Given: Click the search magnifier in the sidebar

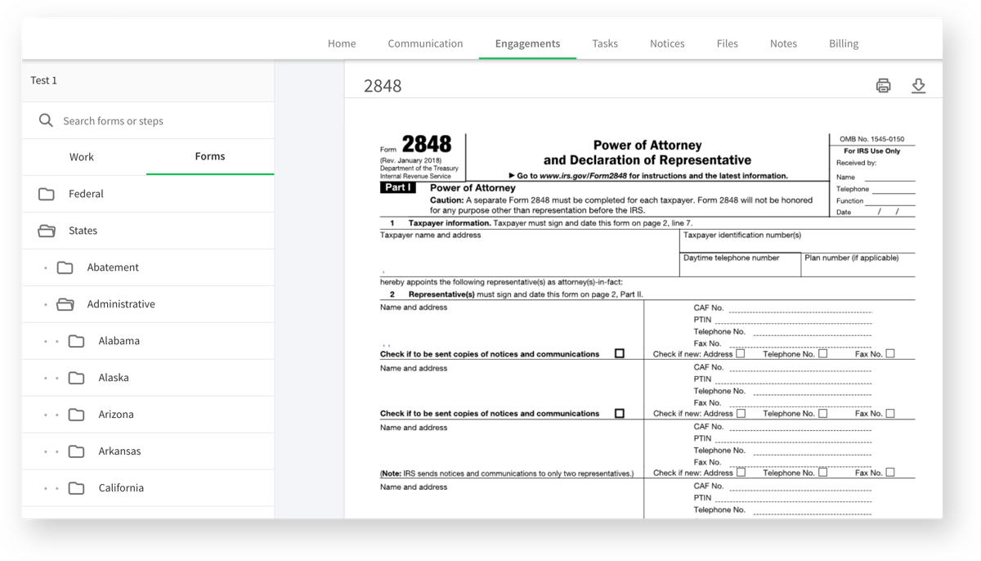Looking at the screenshot, I should (47, 119).
